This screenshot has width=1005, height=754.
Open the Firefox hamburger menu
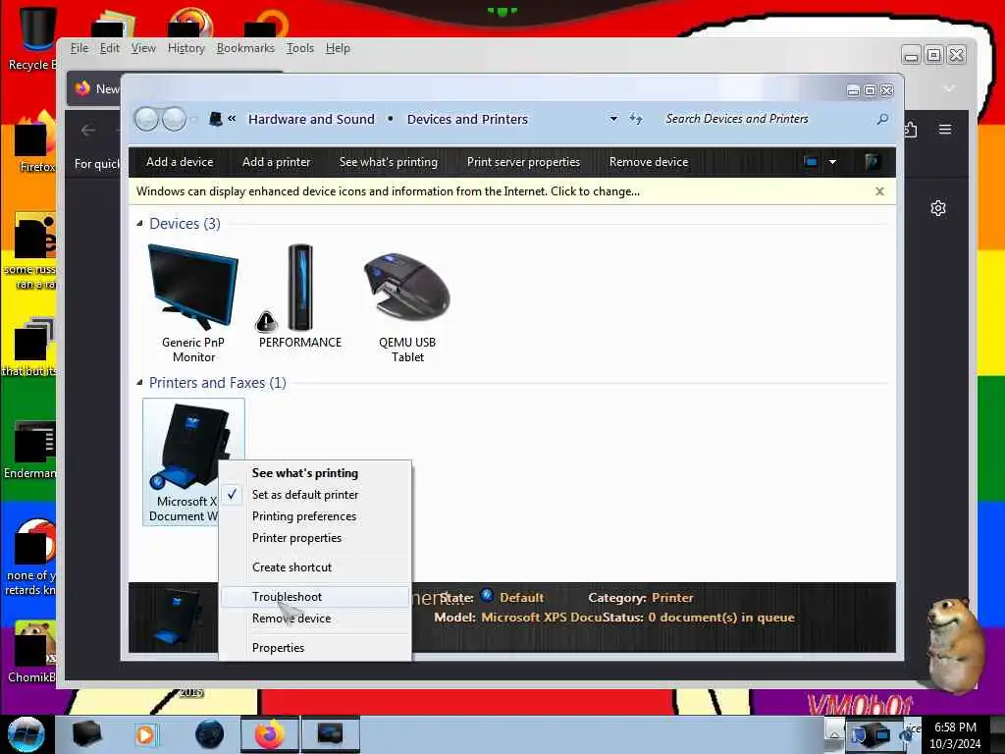coord(945,130)
